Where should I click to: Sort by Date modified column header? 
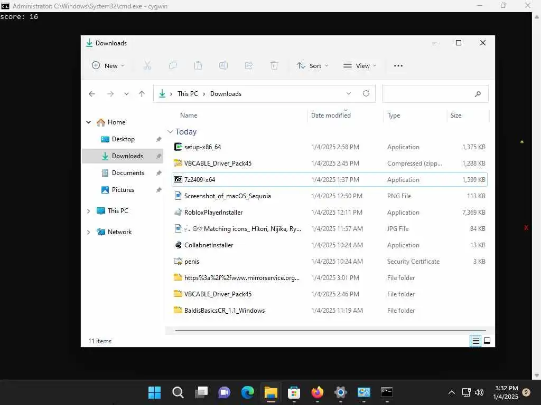point(331,115)
